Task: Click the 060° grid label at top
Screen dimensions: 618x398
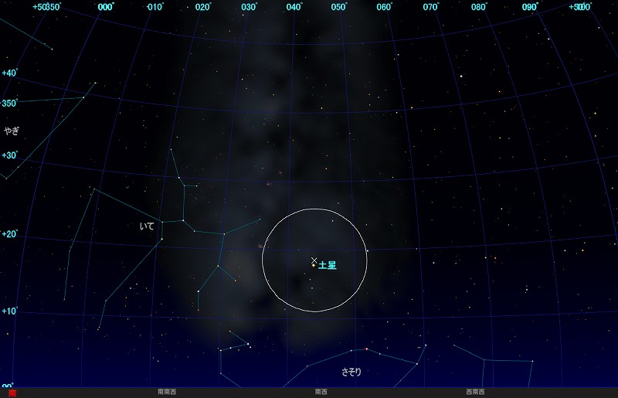Action: (x=385, y=7)
